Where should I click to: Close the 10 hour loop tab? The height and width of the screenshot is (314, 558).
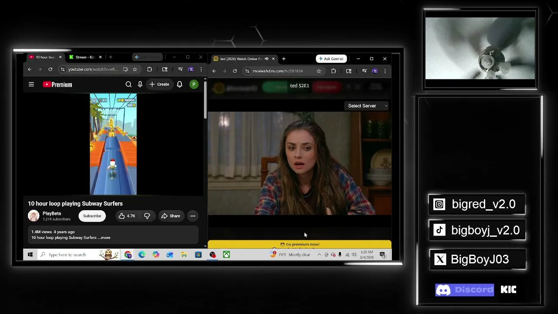click(60, 57)
